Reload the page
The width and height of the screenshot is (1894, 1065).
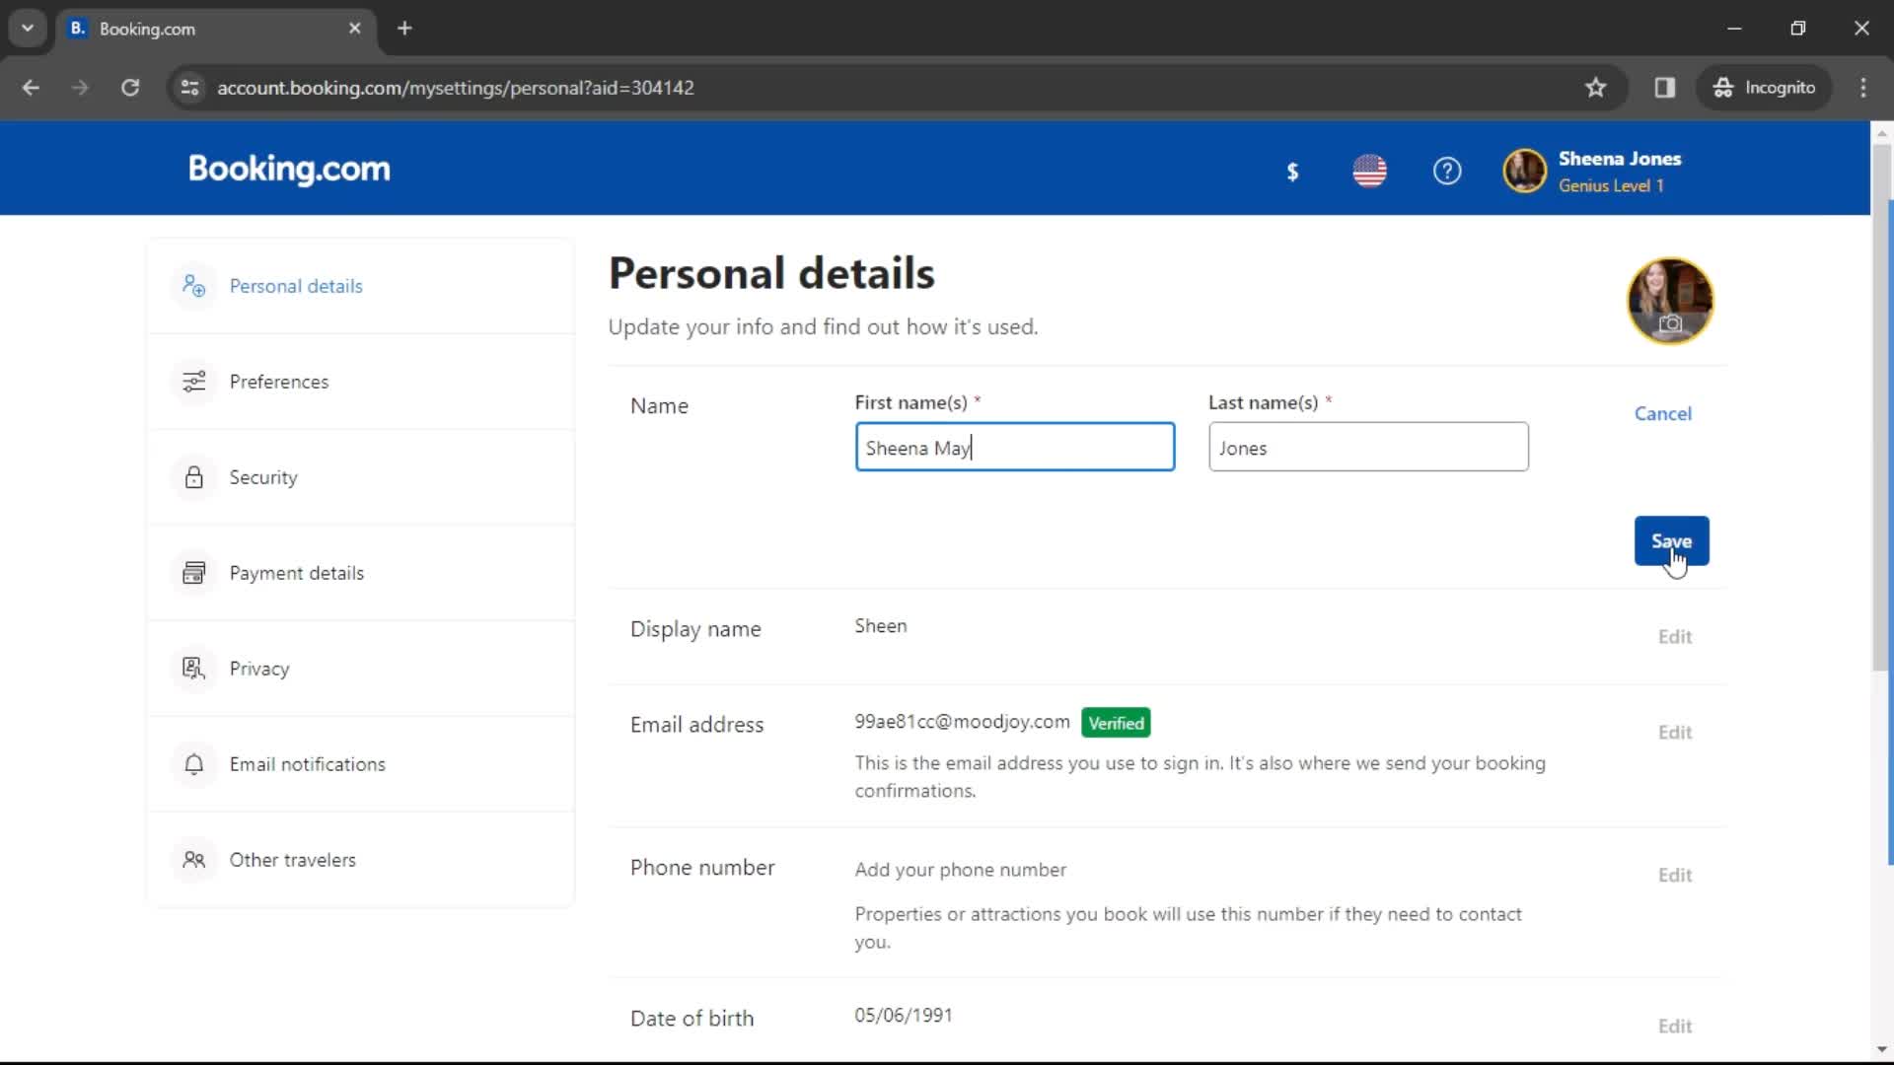(x=130, y=88)
